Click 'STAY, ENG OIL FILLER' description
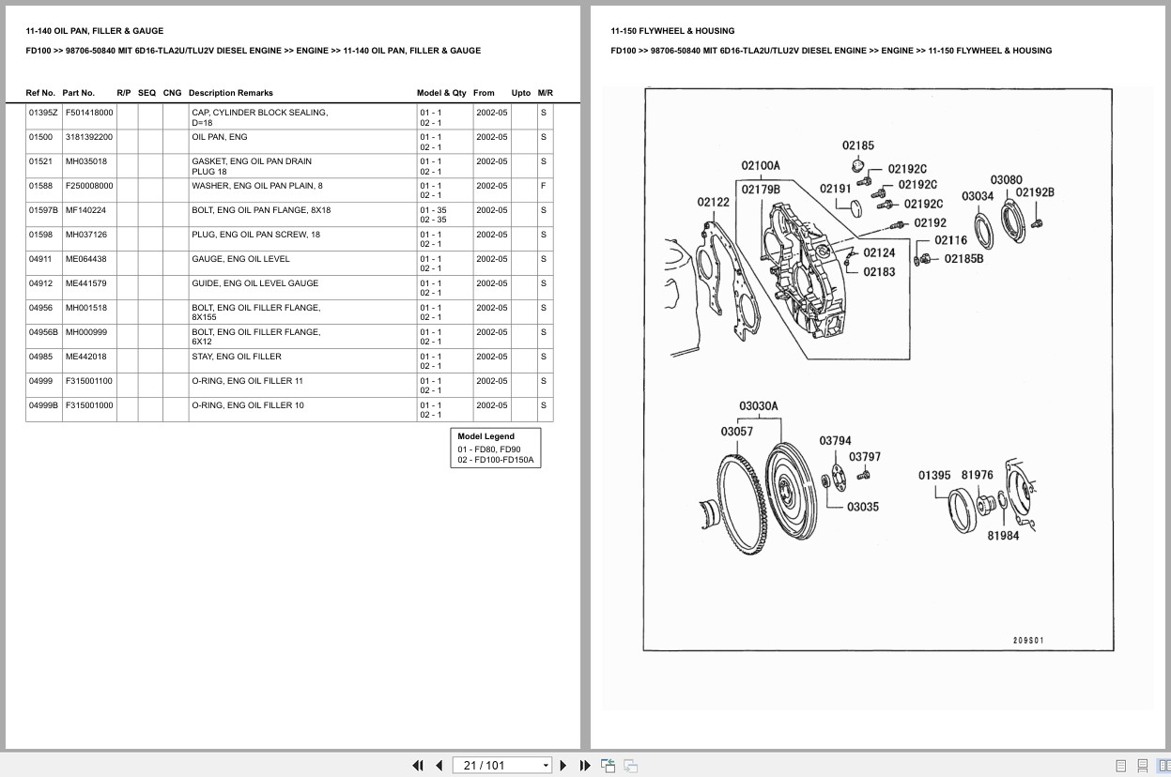The image size is (1171, 777). coord(239,357)
